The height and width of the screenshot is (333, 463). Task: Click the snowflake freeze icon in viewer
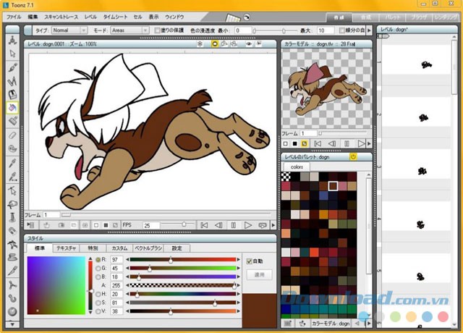pos(200,44)
